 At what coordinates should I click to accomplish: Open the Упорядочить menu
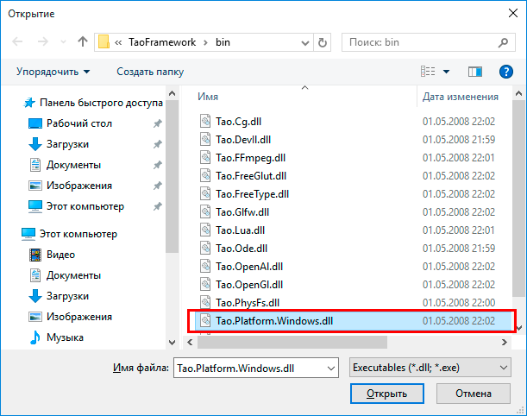pyautogui.click(x=53, y=72)
